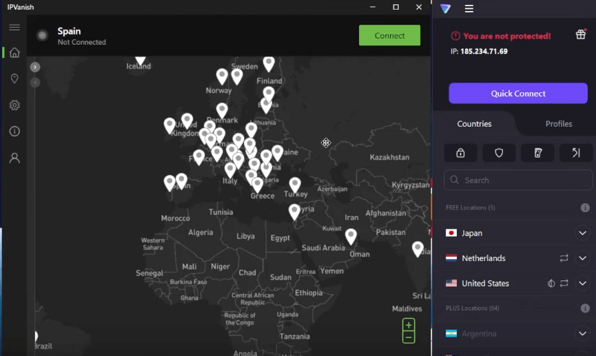Select the server pin near Syria
Screen dimensions: 596x356
click(x=294, y=211)
